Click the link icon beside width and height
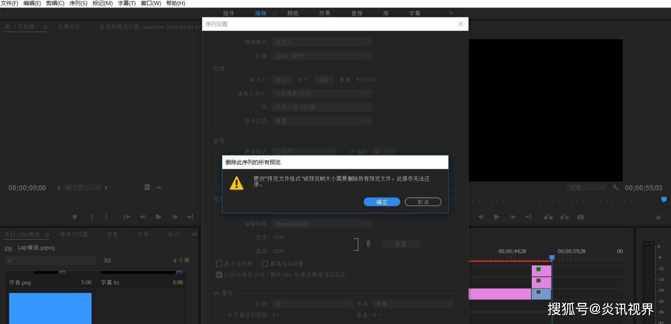The width and height of the screenshot is (671, 324). pyautogui.click(x=368, y=244)
